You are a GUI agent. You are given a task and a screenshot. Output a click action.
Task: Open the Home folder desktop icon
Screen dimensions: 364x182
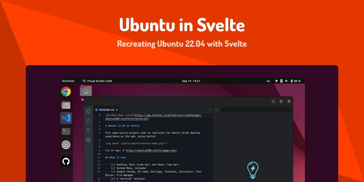point(86,91)
